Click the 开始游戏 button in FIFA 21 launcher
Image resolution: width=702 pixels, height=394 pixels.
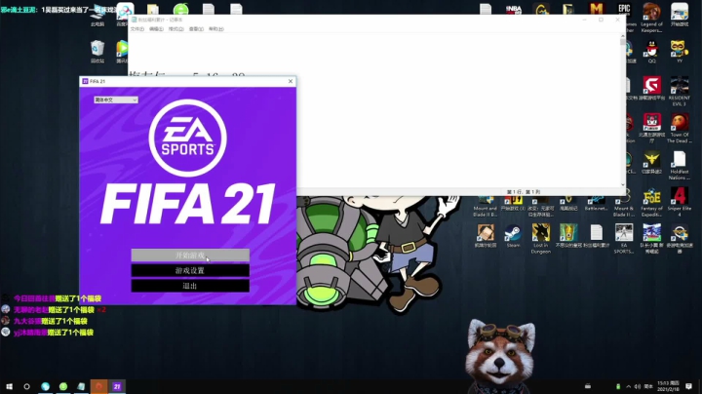pos(190,256)
